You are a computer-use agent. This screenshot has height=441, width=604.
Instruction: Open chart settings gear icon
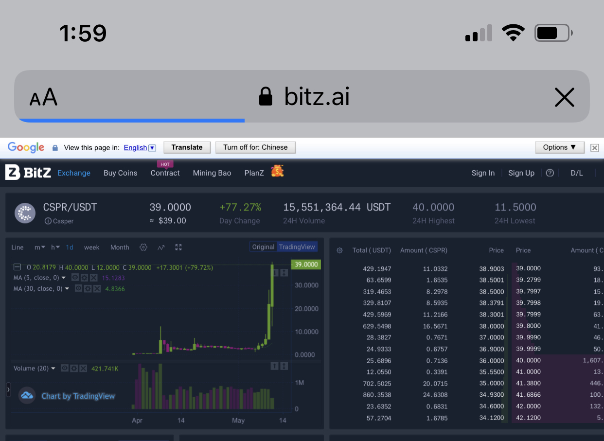(x=143, y=247)
